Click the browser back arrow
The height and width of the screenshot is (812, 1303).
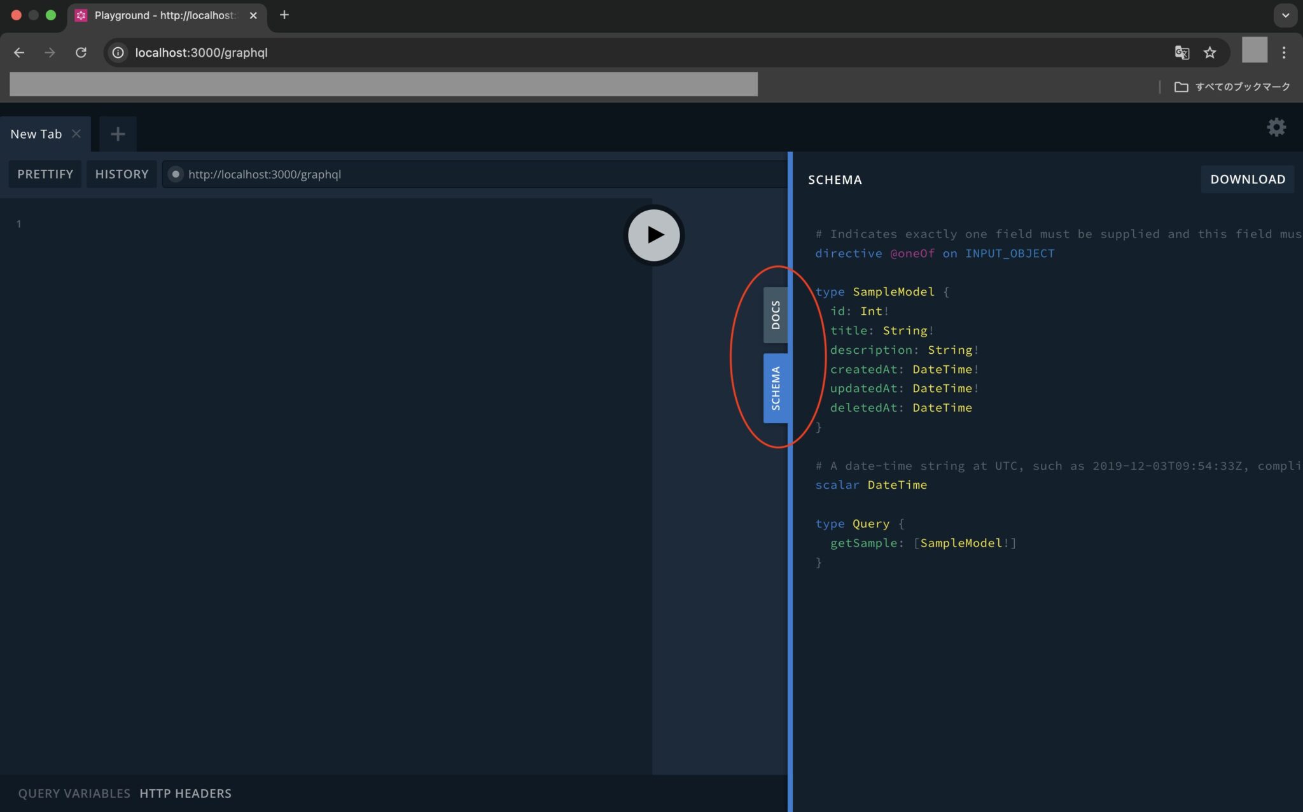point(18,53)
